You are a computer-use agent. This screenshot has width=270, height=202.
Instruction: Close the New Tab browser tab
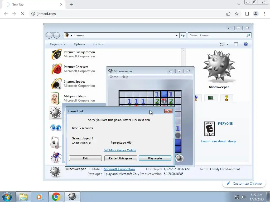61,4
